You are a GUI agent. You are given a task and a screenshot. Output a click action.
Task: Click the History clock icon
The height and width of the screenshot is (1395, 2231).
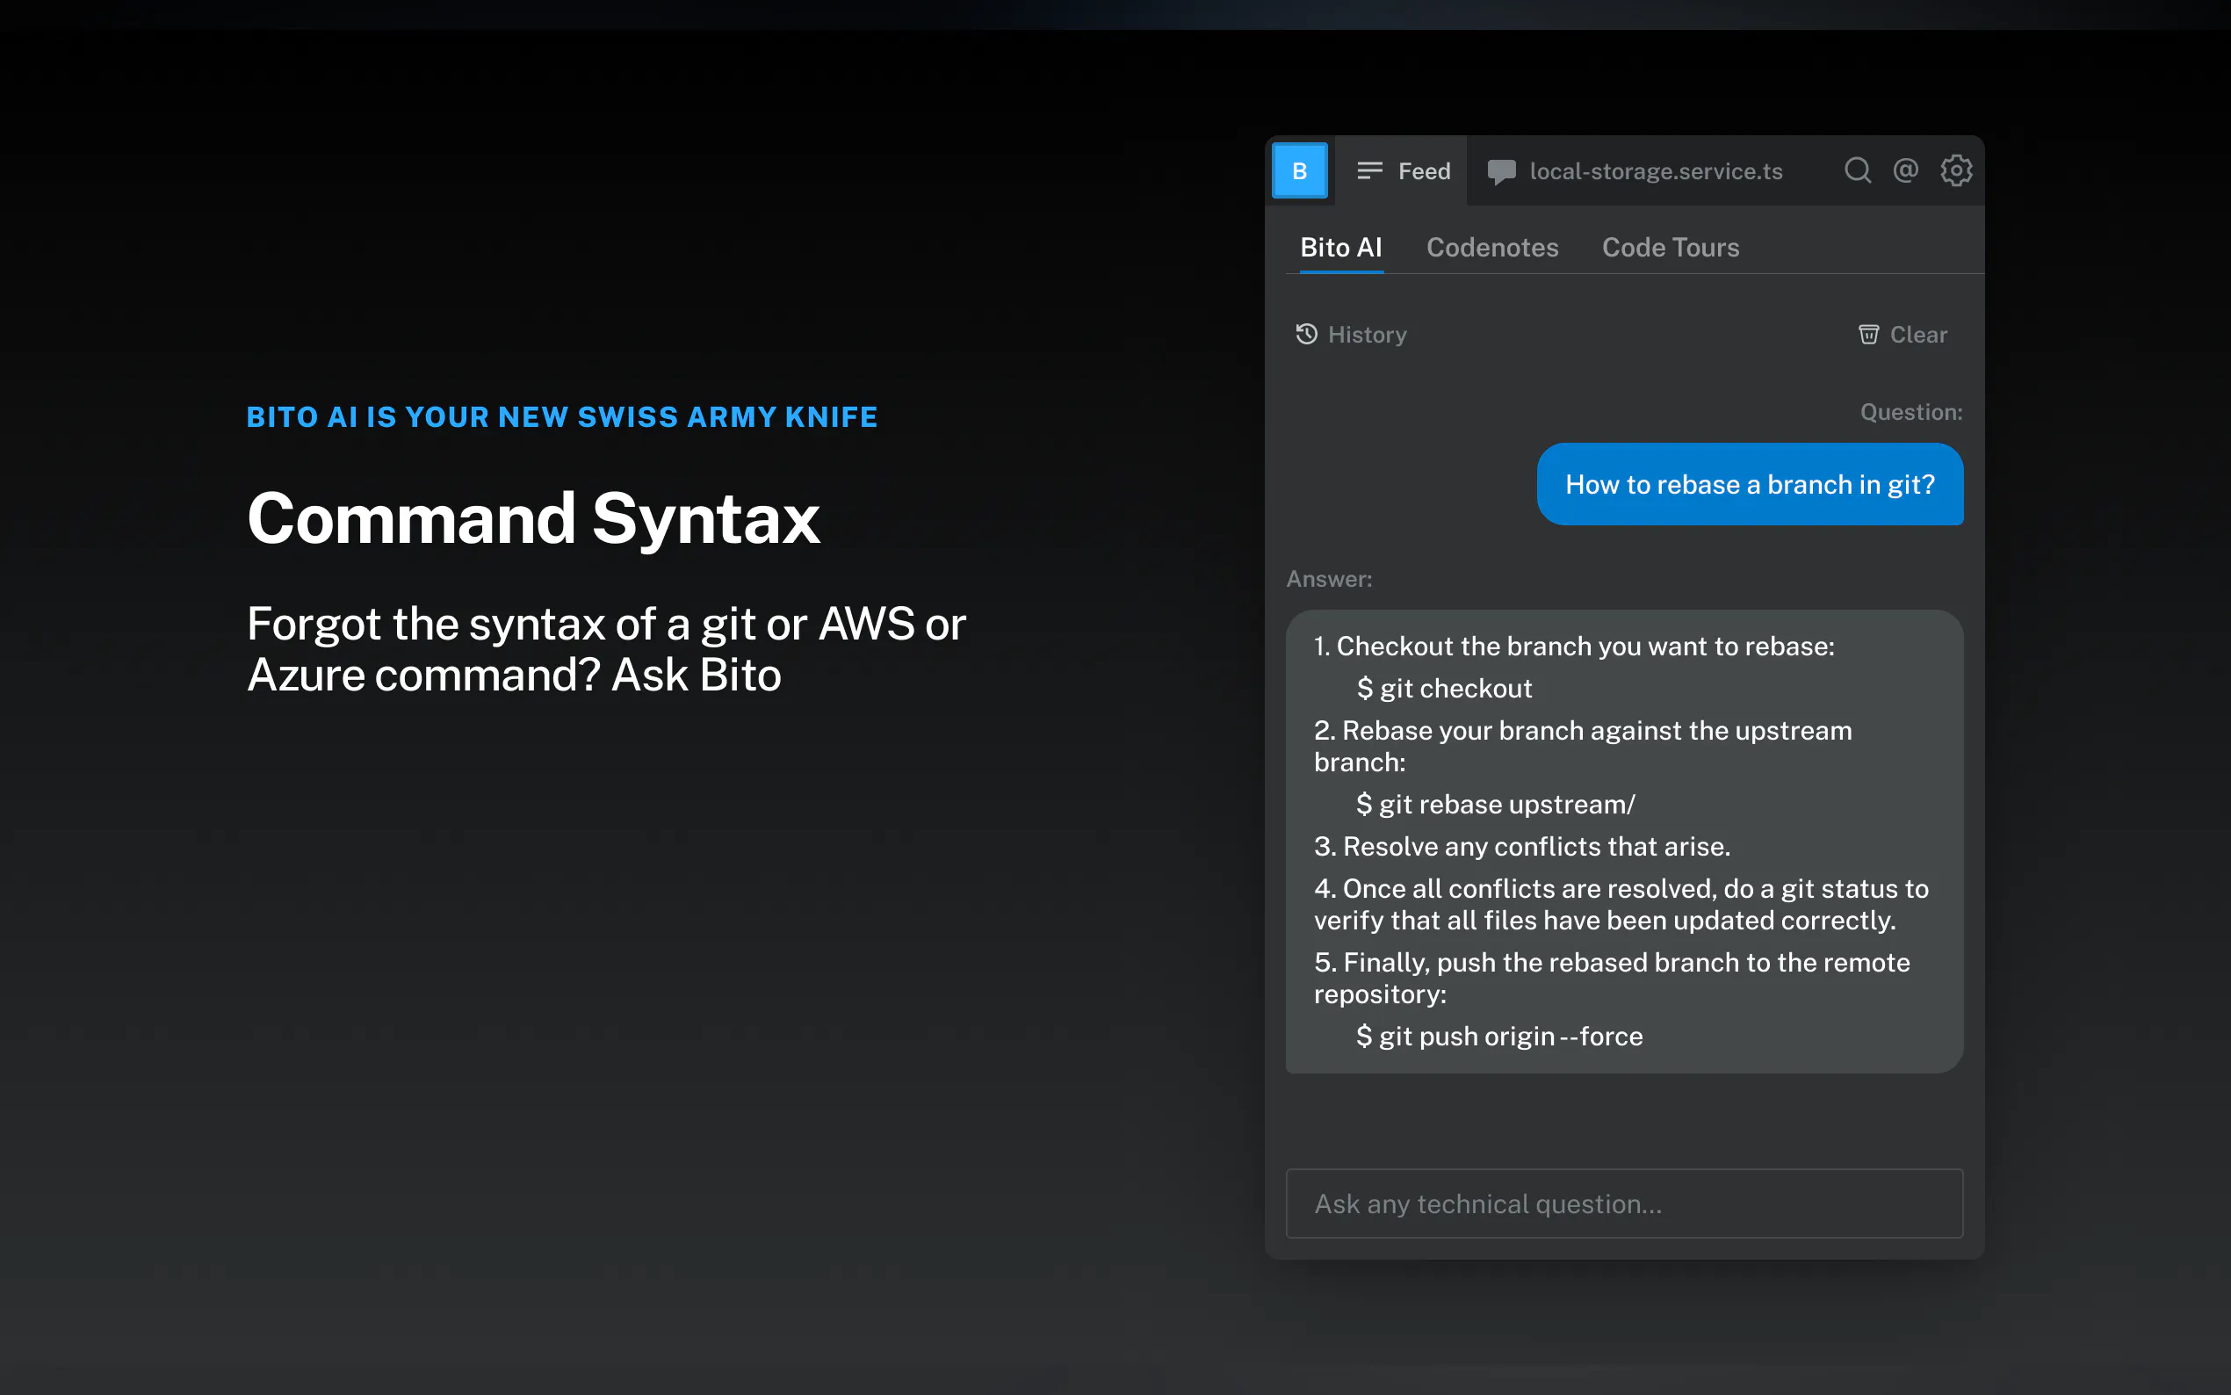pyautogui.click(x=1306, y=334)
